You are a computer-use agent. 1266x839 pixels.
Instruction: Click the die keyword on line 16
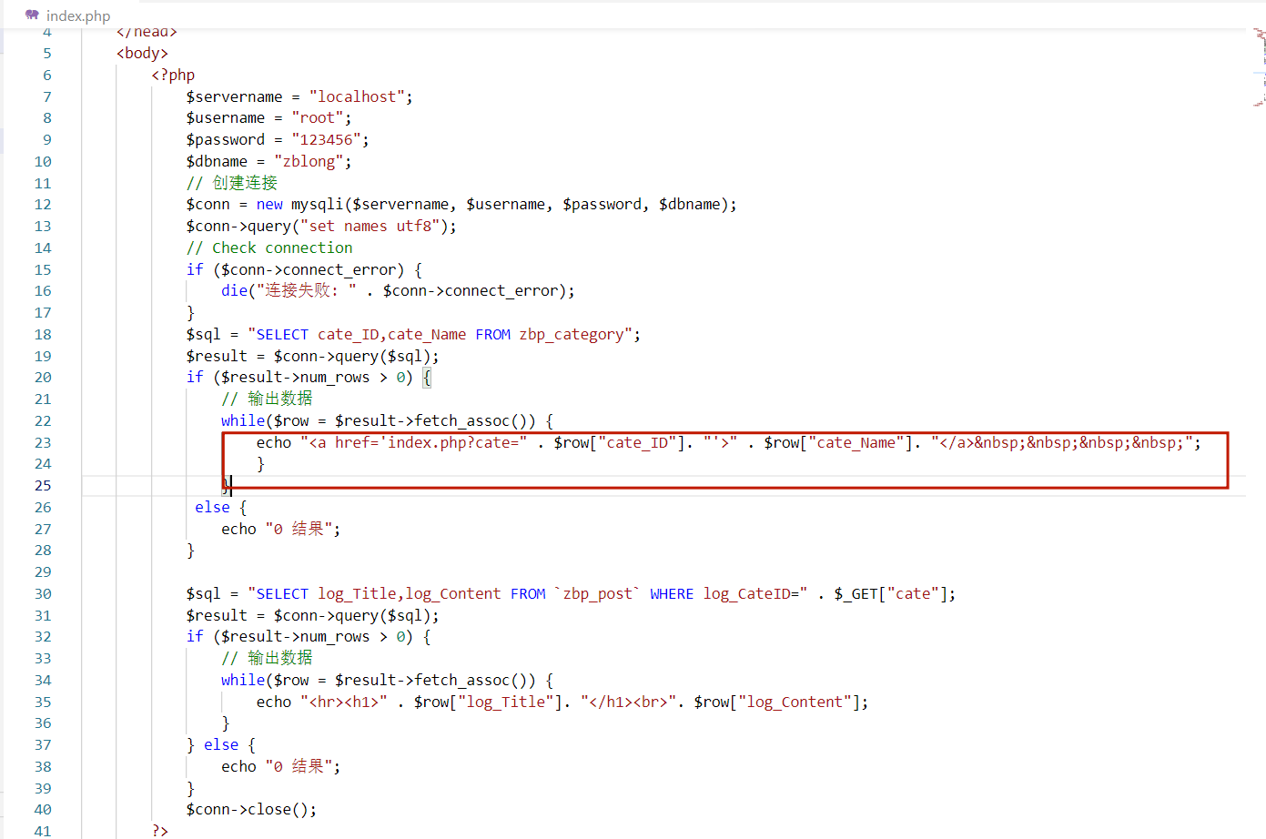point(234,291)
